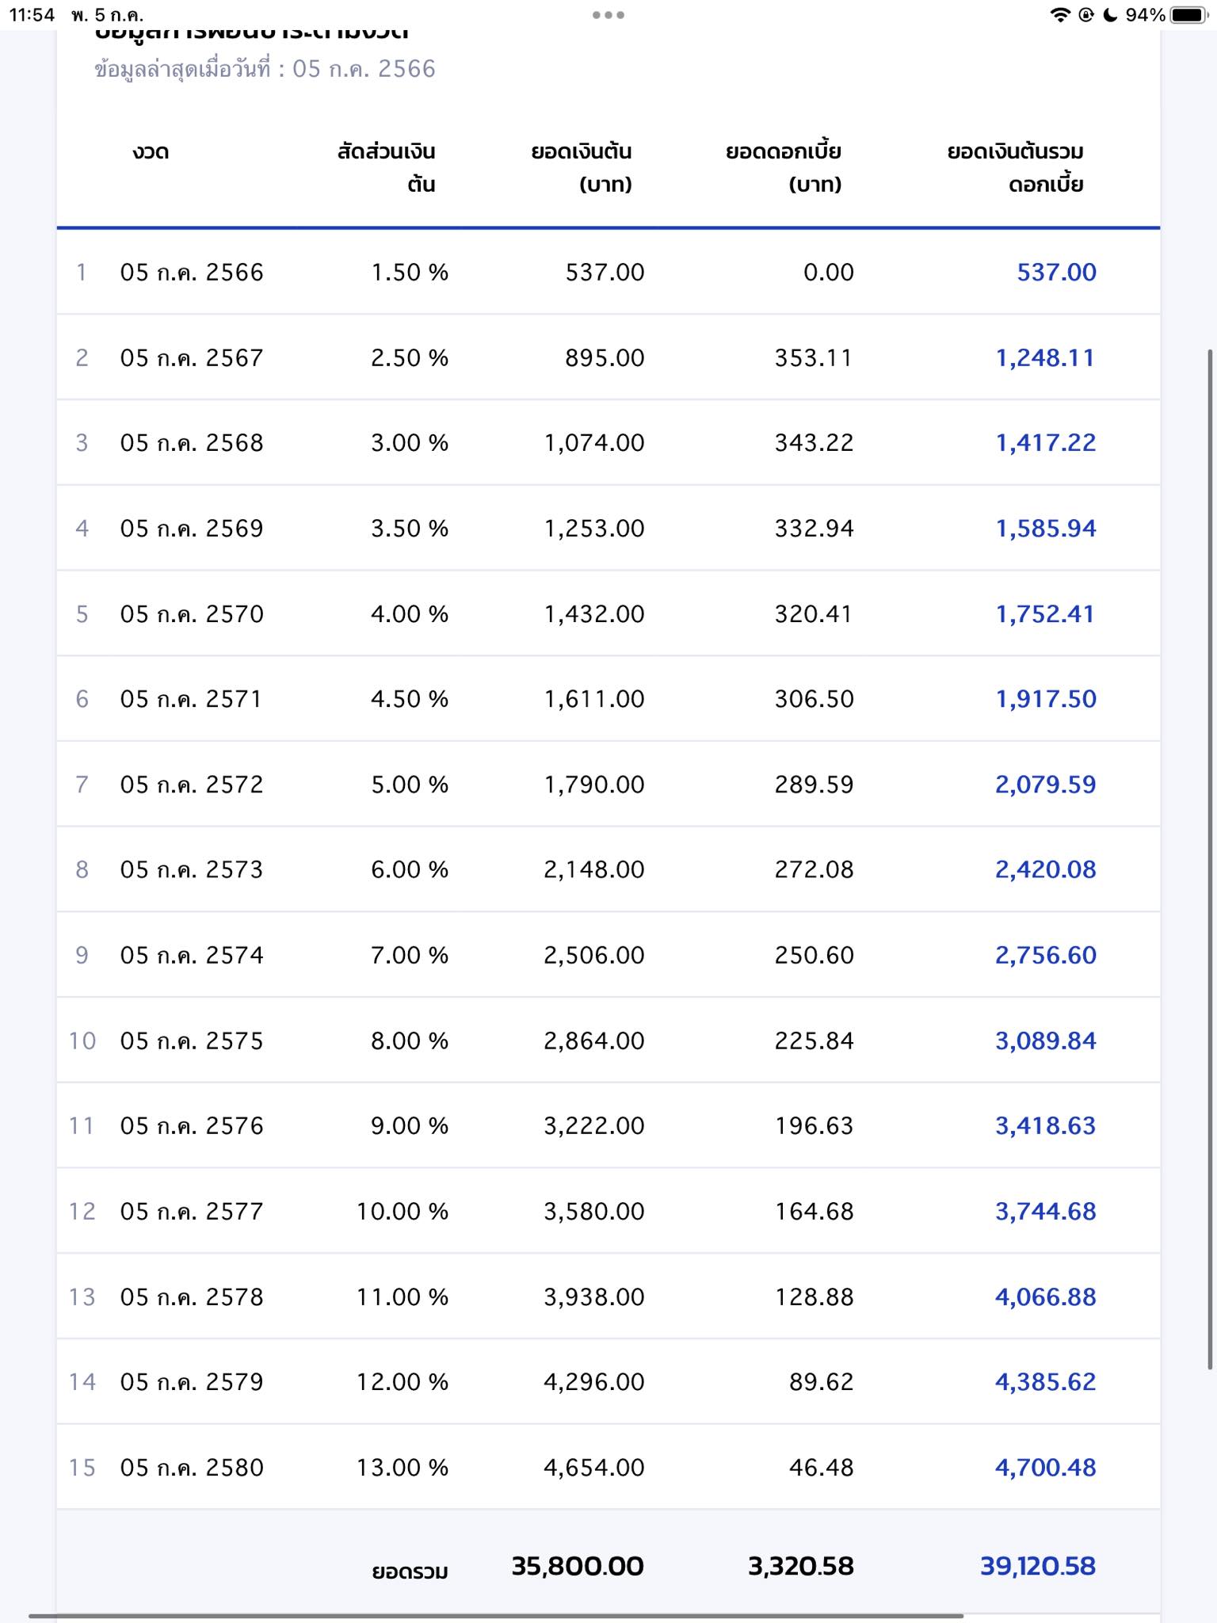Image resolution: width=1217 pixels, height=1623 pixels.
Task: Click the interest amount 250.60
Action: click(815, 955)
